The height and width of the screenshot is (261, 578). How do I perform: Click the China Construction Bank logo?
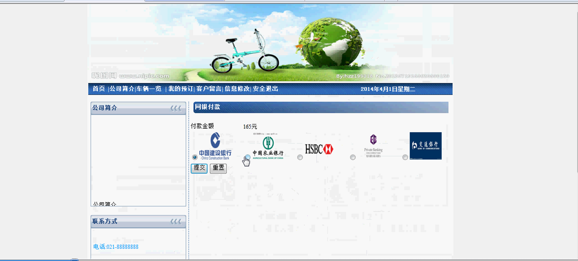coord(215,146)
